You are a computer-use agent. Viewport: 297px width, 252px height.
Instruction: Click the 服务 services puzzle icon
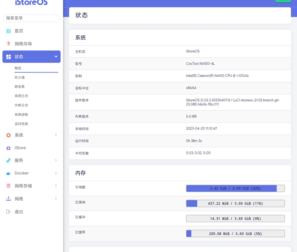9,160
